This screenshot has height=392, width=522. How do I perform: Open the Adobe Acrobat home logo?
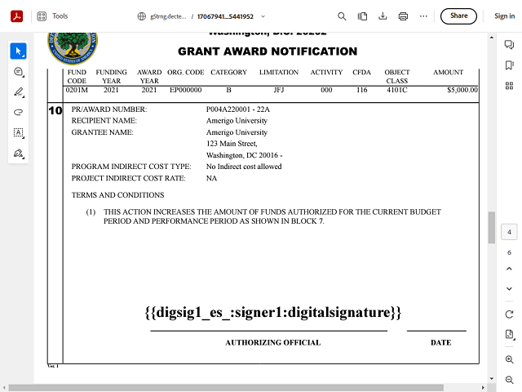click(16, 16)
